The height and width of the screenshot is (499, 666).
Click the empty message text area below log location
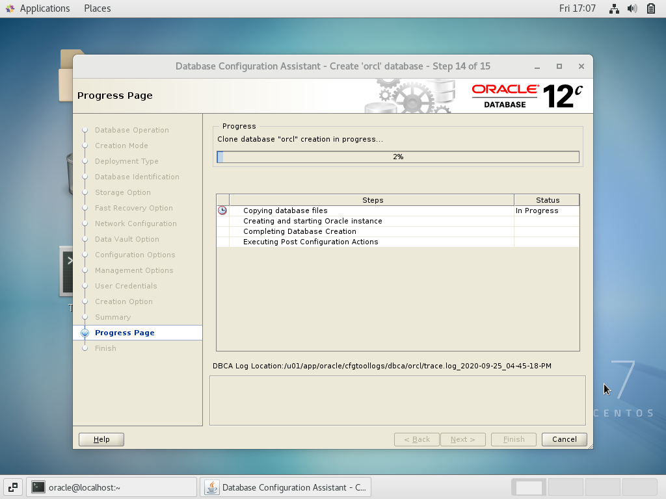pyautogui.click(x=397, y=400)
